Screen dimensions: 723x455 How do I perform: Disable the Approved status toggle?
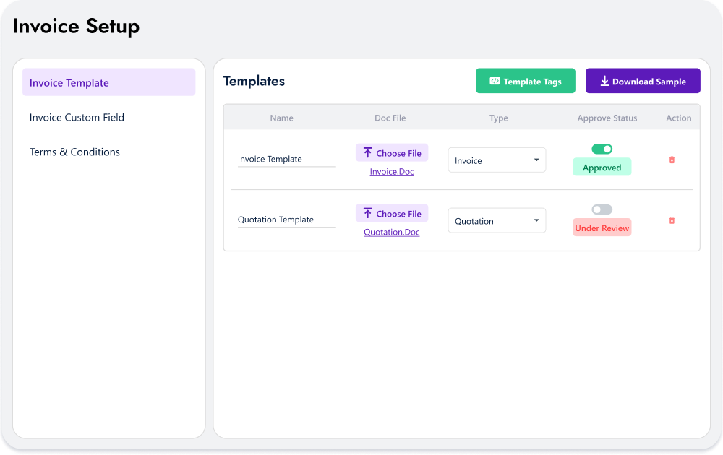click(602, 149)
